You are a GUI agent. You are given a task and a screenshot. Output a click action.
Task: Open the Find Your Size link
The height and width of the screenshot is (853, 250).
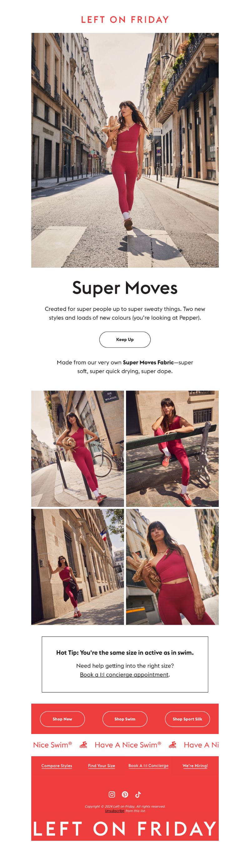pos(101,766)
